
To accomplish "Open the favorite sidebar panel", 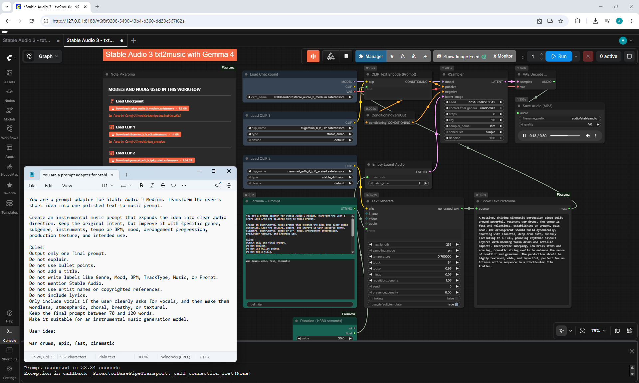I will point(9,188).
